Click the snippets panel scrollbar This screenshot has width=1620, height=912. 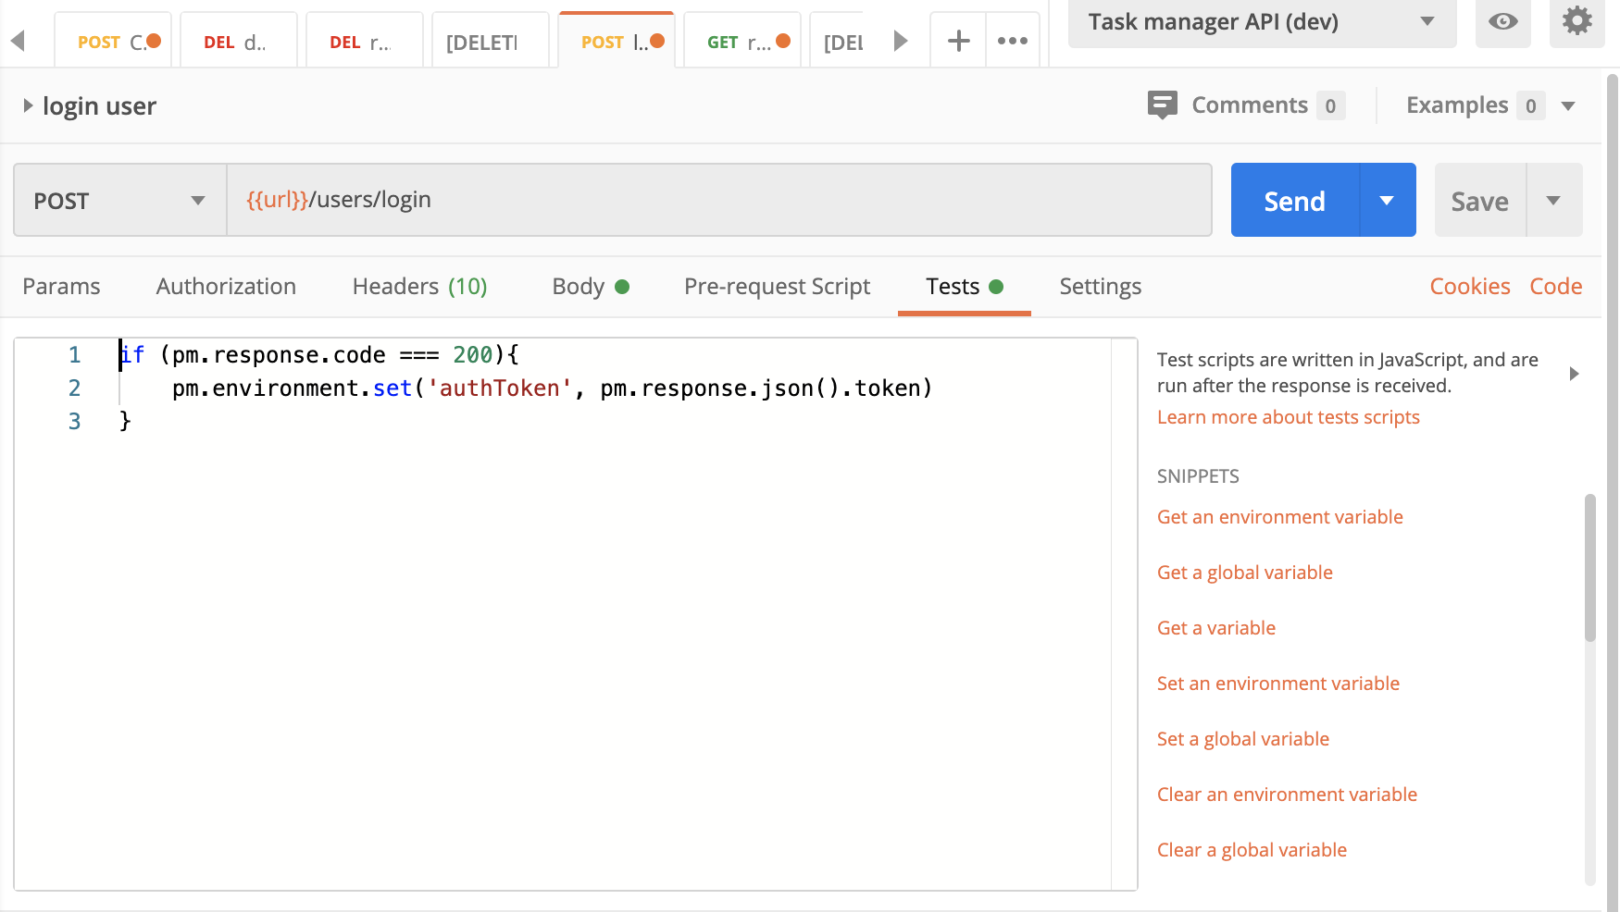[1589, 567]
